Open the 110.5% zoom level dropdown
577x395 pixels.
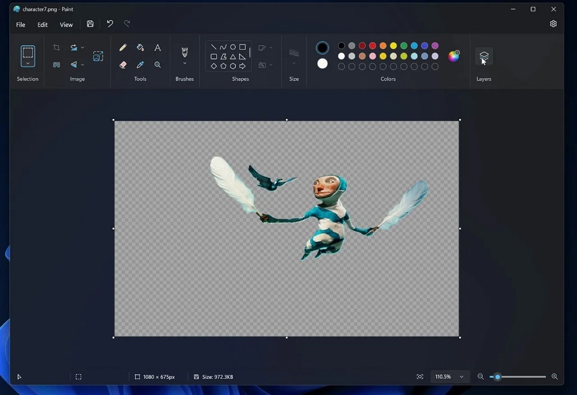[461, 377]
